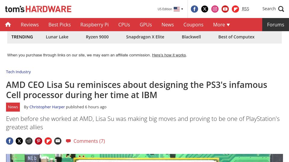This screenshot has height=162, width=289.
Task: Open the Reviews menu item
Action: 30,25
